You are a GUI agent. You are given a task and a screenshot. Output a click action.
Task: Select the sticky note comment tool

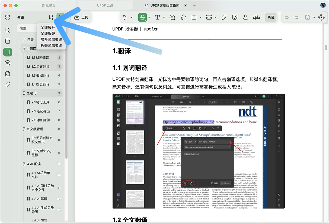point(172,17)
